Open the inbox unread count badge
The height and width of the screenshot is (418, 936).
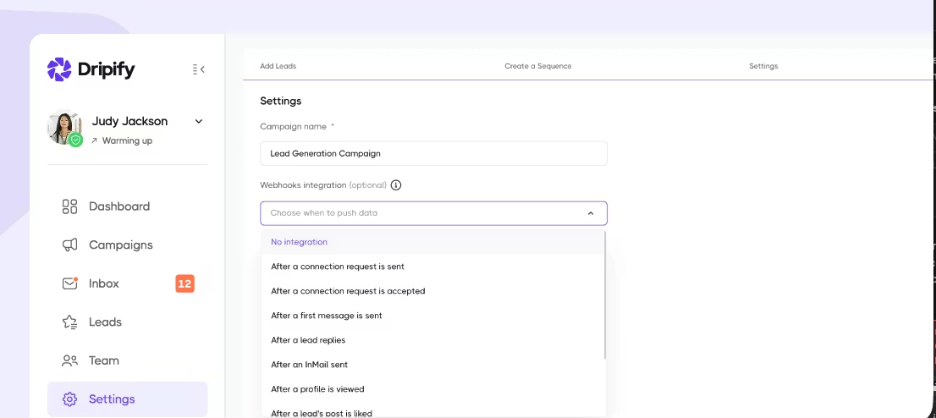click(184, 283)
